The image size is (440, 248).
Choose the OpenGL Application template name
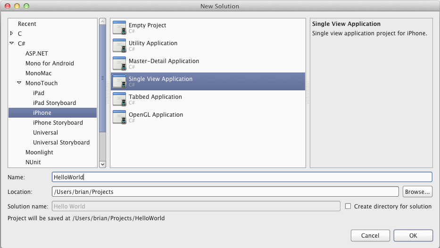click(156, 115)
